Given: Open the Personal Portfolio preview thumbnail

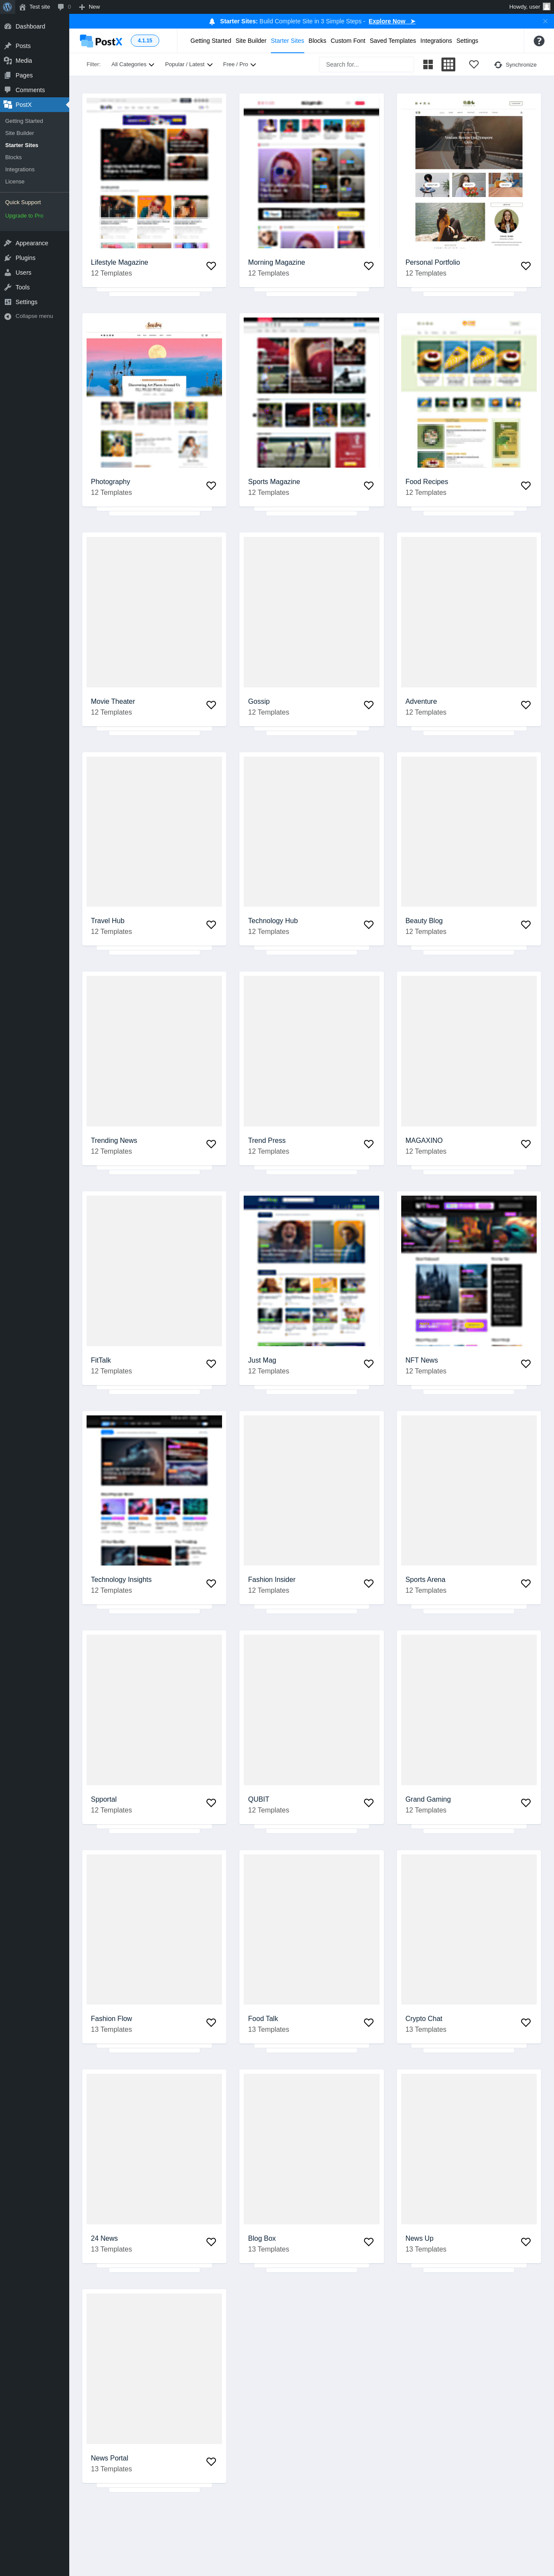Looking at the screenshot, I should 469,172.
